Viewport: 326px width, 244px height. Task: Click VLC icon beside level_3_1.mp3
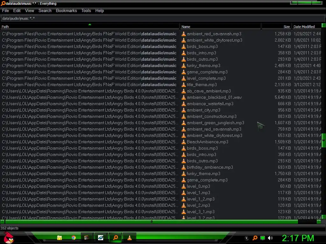(x=184, y=212)
